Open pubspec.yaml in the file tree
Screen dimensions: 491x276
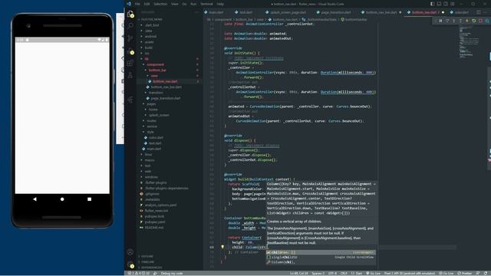click(x=155, y=222)
